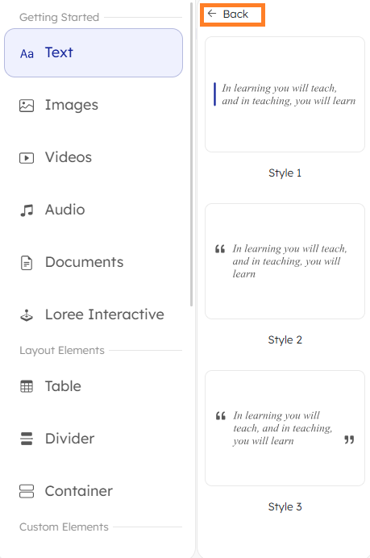Open the Loree Interactive joystick icon
Viewport: 370px width, 558px height.
[27, 315]
